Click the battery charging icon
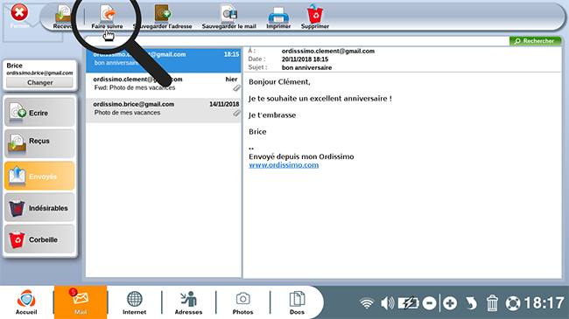The height and width of the screenshot is (319, 569). pyautogui.click(x=409, y=303)
